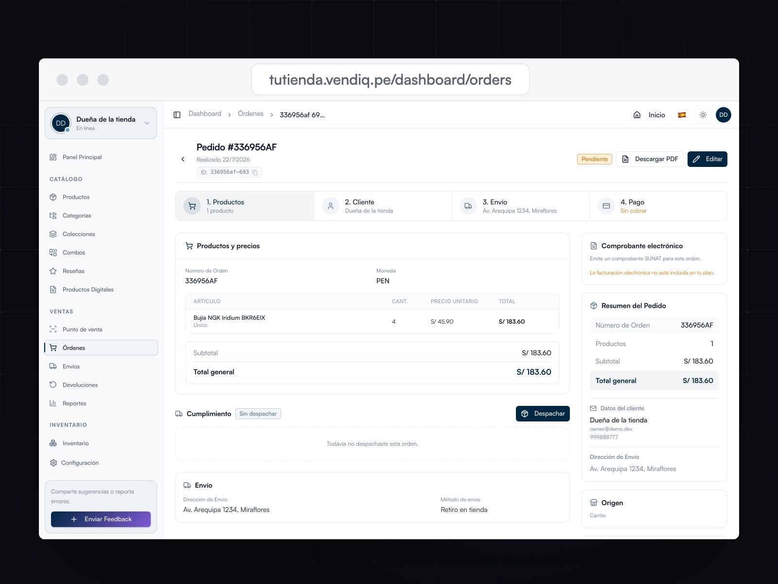This screenshot has width=778, height=584.
Task: Open the Spanish flag language selector
Action: click(x=682, y=115)
